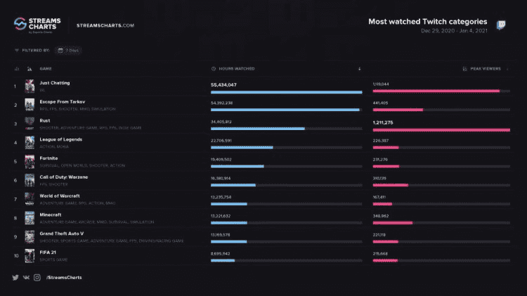Click the Rust game thumbnail

(x=30, y=124)
